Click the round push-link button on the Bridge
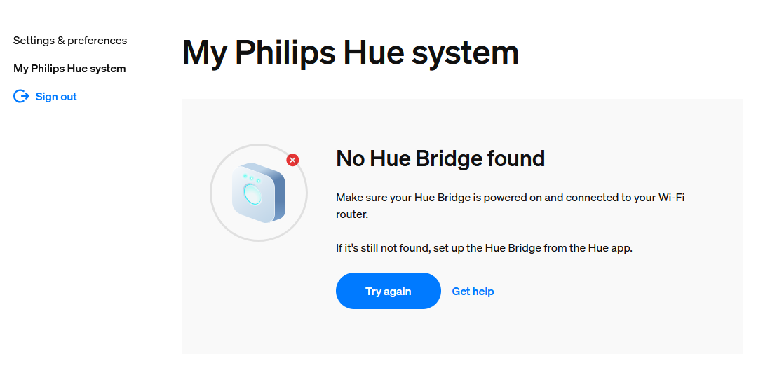 coord(251,194)
